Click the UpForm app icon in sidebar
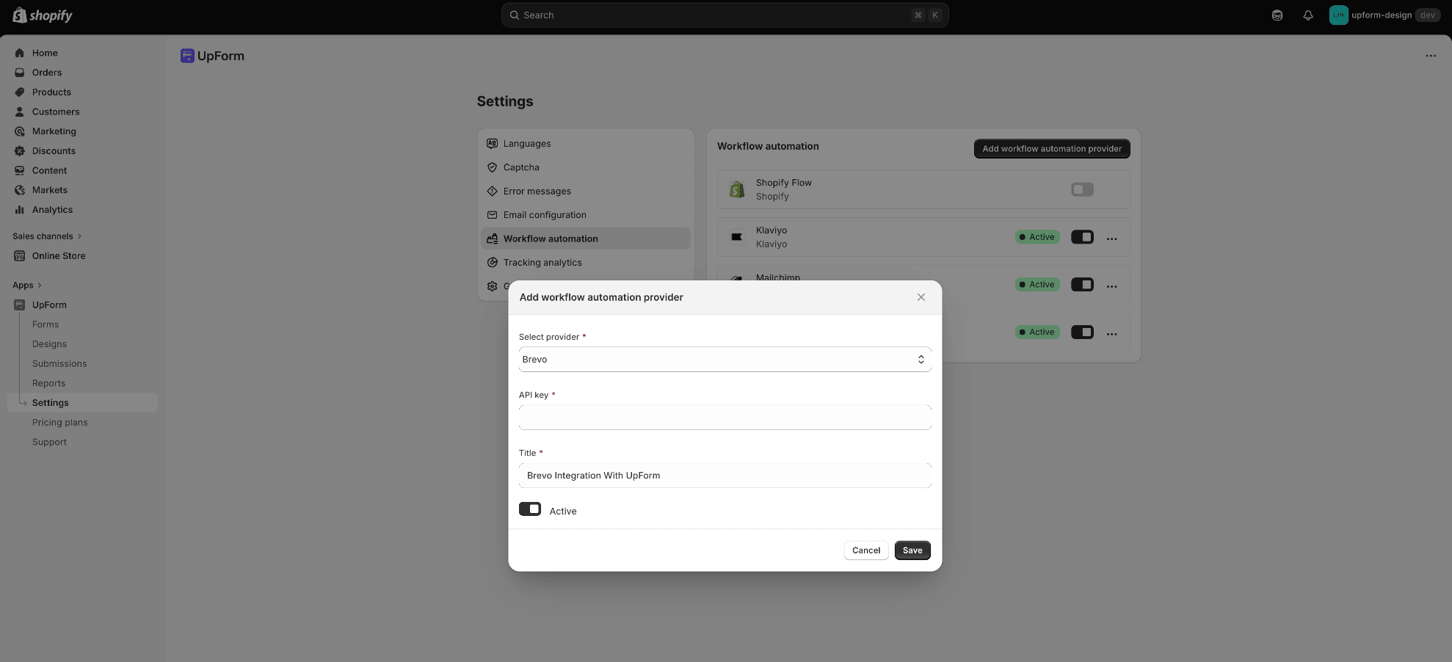The image size is (1452, 662). point(20,305)
